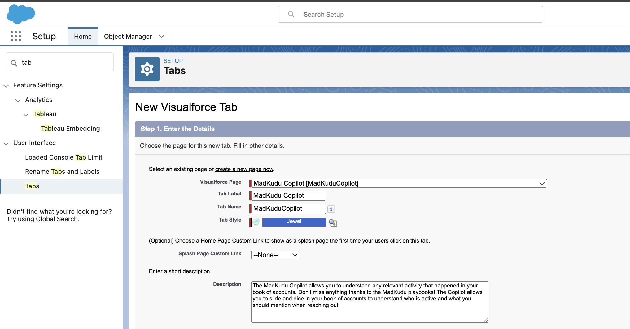The height and width of the screenshot is (329, 630).
Task: Click the Salesforce cloud logo
Action: point(21,14)
